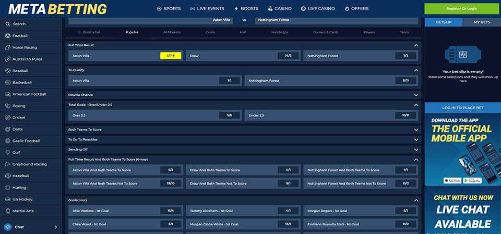The image size is (501, 234).
Task: Click the Baseball icon
Action: [8, 71]
